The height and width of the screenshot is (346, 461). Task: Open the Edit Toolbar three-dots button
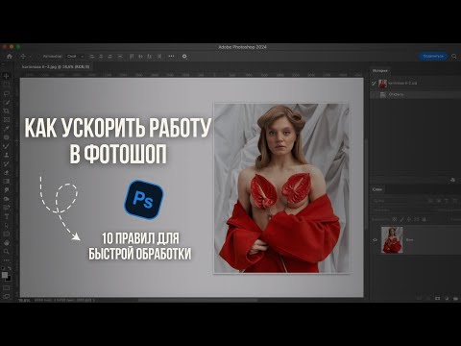[6, 260]
